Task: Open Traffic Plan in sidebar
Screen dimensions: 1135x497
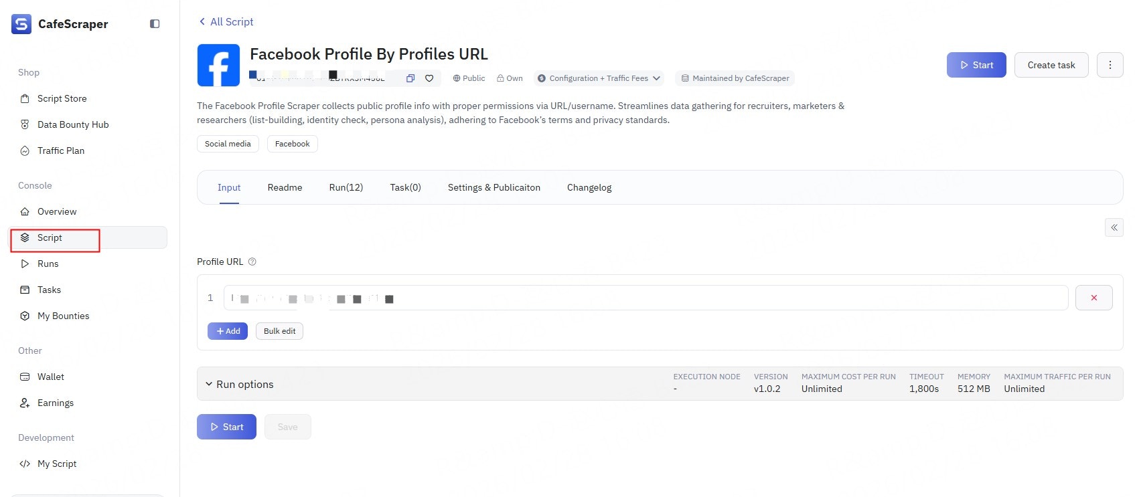Action: click(88, 151)
